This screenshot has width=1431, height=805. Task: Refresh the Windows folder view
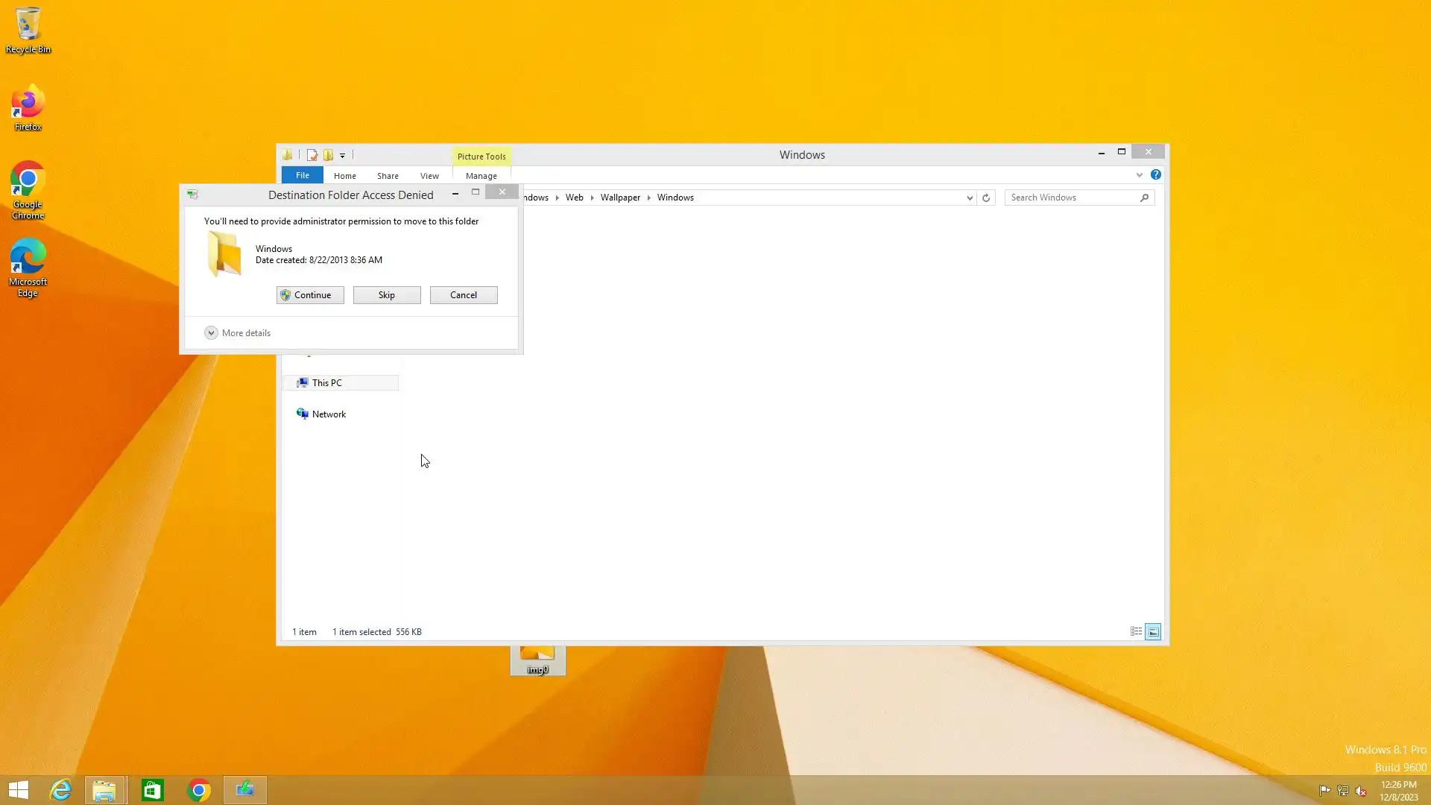click(x=985, y=198)
